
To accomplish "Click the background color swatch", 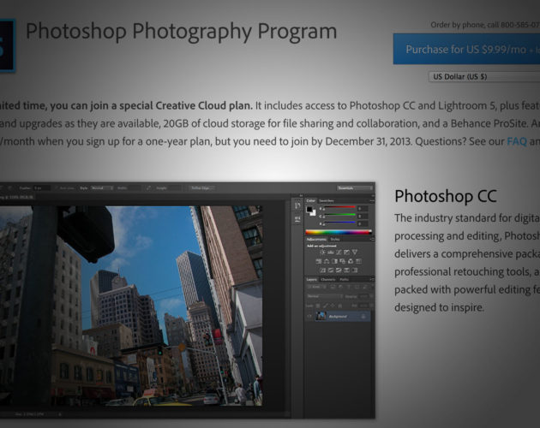I will tap(314, 213).
